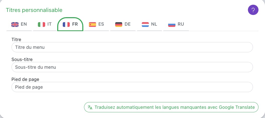
Task: Click the French flag icon
Action: coord(66,24)
